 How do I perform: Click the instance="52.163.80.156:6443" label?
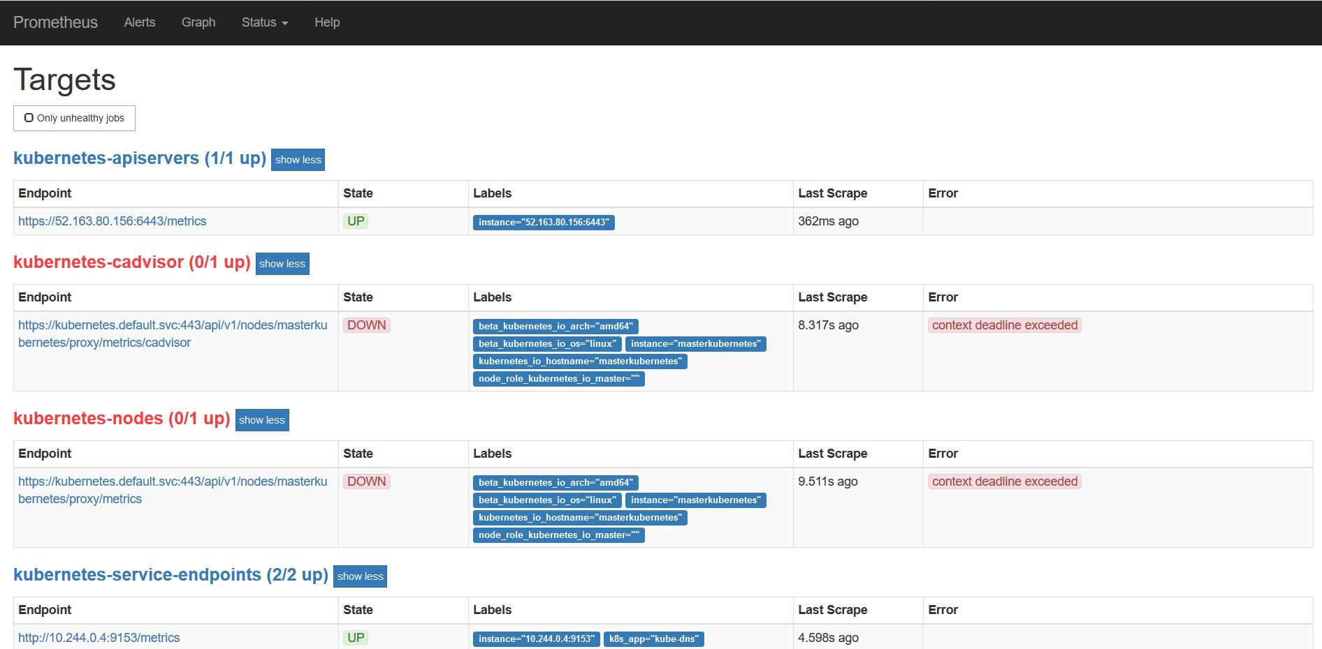point(544,222)
